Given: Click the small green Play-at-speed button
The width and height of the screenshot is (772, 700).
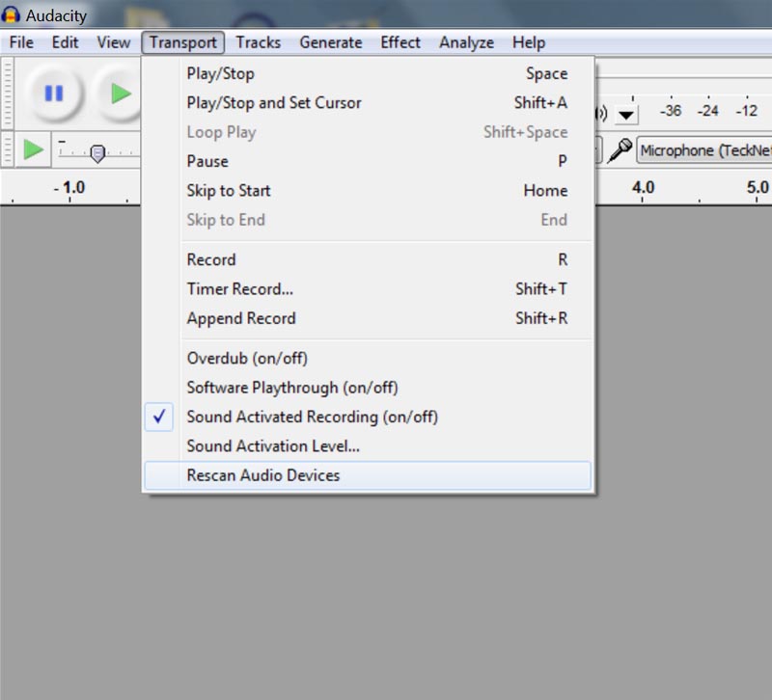Looking at the screenshot, I should point(33,150).
